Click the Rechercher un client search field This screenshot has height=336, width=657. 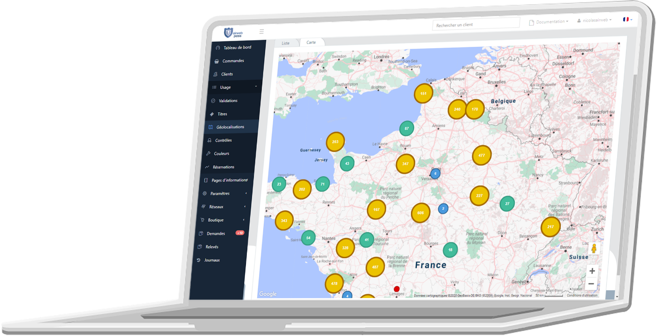475,24
